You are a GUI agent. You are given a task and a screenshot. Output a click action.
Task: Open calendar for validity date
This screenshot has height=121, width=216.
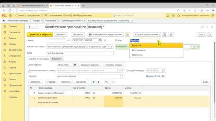164,71
